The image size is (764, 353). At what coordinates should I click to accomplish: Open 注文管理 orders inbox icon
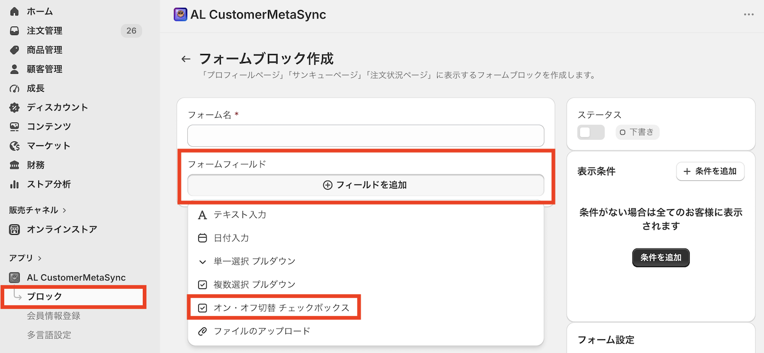pos(15,31)
